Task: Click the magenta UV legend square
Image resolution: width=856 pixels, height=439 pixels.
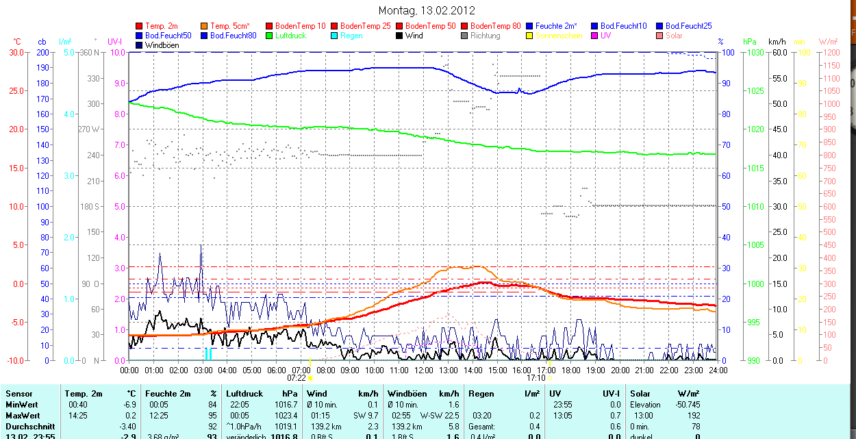Action: (595, 36)
